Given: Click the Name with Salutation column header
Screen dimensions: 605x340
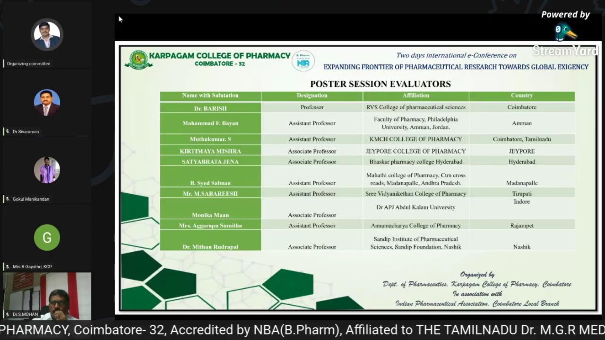Looking at the screenshot, I should coord(210,96).
